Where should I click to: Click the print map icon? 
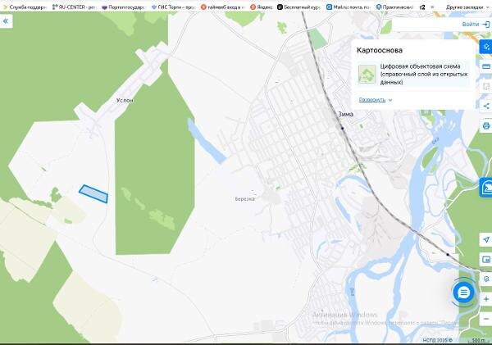click(486, 125)
